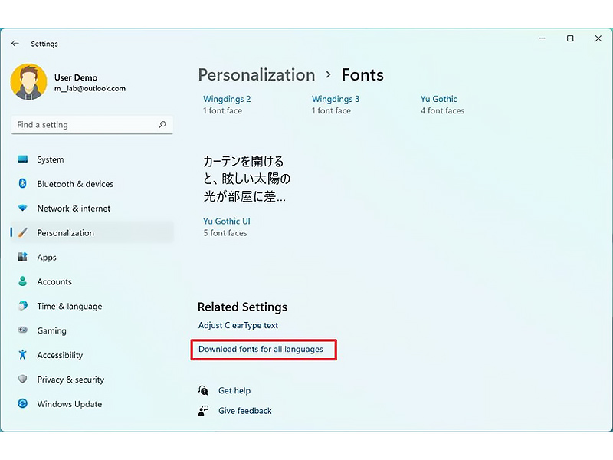
Task: Click the Accessibility figure icon
Action: tap(23, 354)
